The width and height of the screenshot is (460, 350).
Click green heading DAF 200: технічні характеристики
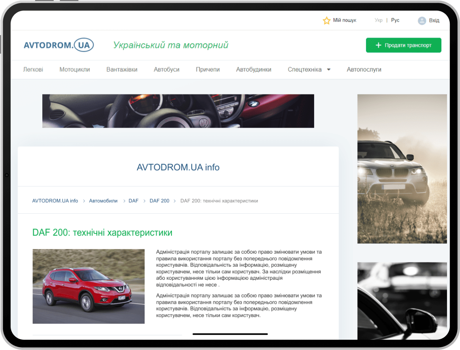[x=102, y=233]
